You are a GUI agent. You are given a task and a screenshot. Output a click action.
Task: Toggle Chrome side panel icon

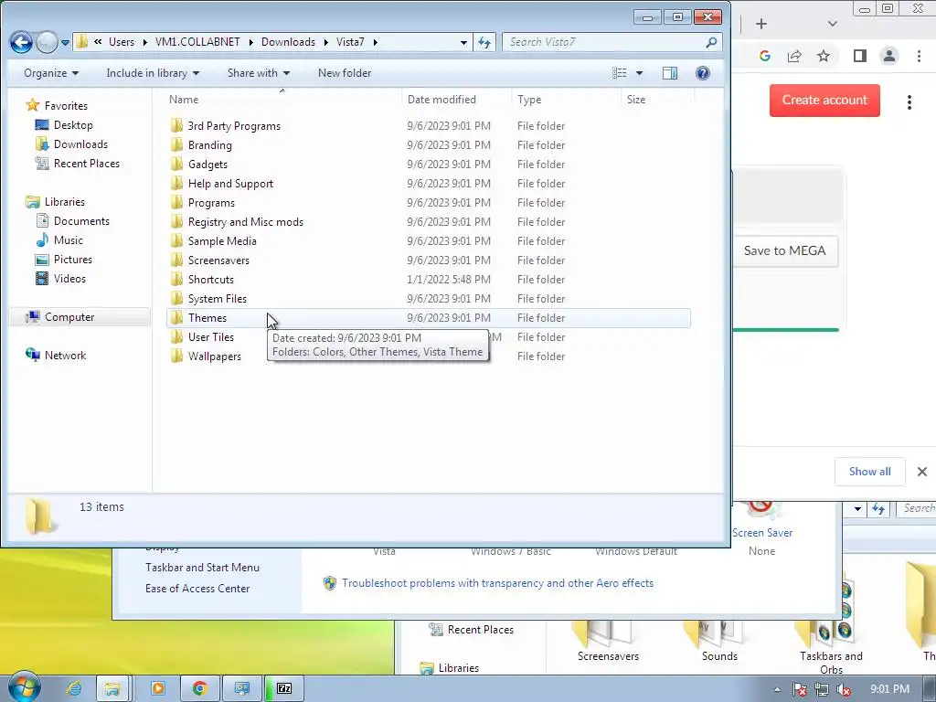pos(859,56)
